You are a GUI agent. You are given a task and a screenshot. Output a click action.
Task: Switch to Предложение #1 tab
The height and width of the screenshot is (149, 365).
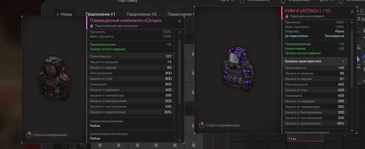pyautogui.click(x=100, y=14)
